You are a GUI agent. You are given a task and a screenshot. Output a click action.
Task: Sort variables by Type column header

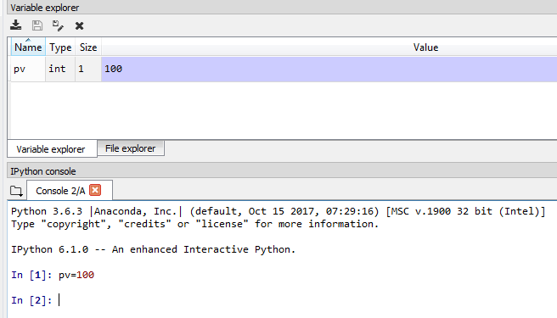tap(60, 47)
